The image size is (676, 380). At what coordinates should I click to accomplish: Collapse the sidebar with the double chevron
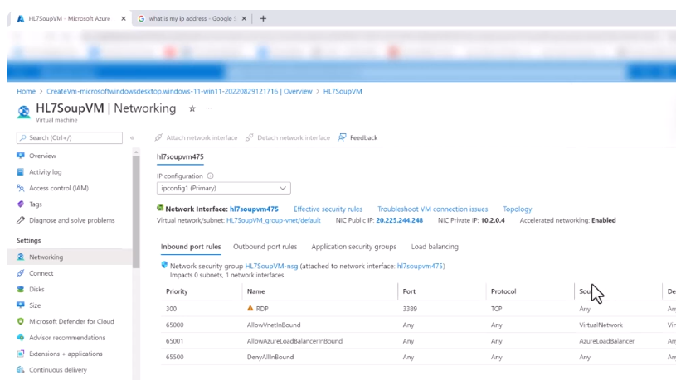tap(133, 137)
